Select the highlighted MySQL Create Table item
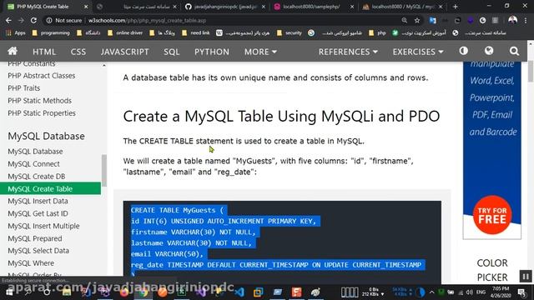This screenshot has width=534, height=300. tap(50, 189)
